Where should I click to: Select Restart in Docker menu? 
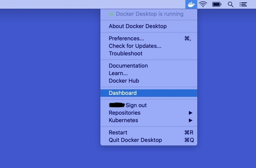[149, 132]
